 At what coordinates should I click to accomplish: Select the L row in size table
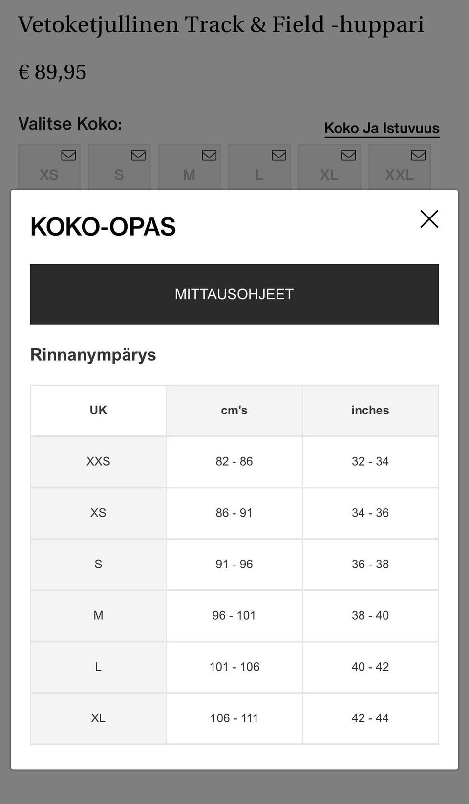[x=234, y=667]
